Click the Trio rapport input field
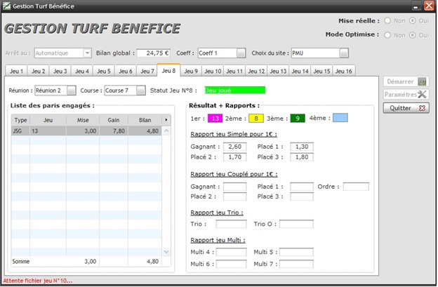 click(x=230, y=225)
